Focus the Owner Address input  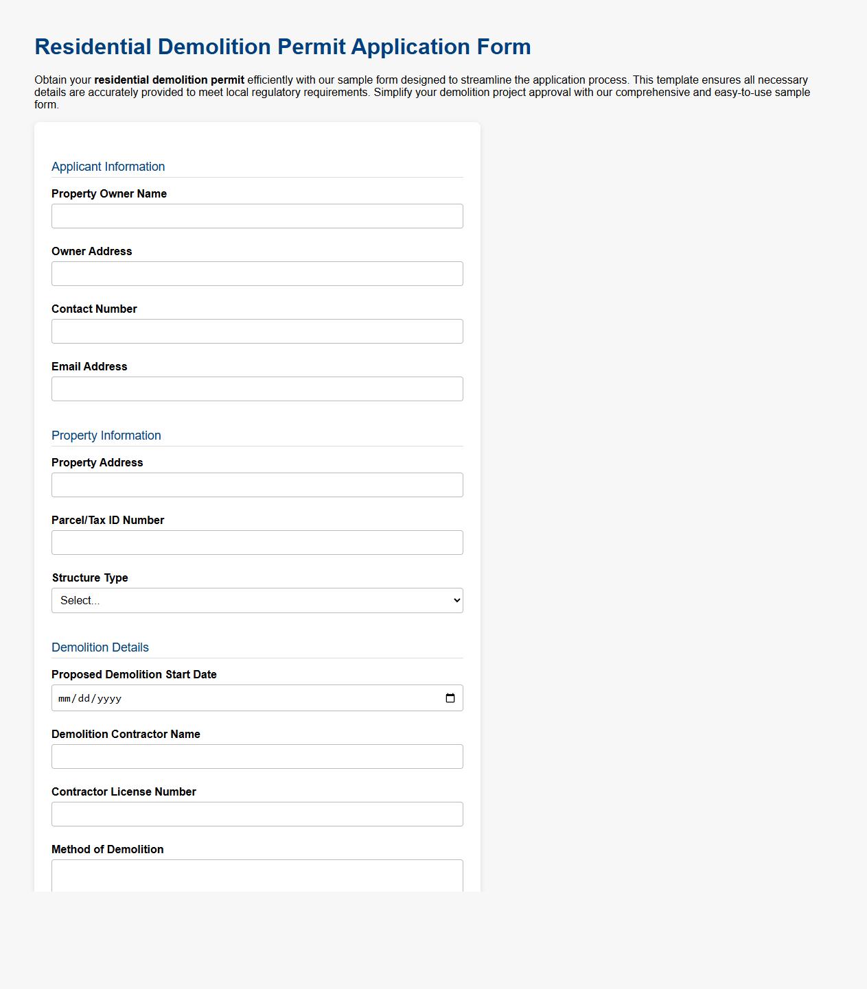pyautogui.click(x=257, y=274)
